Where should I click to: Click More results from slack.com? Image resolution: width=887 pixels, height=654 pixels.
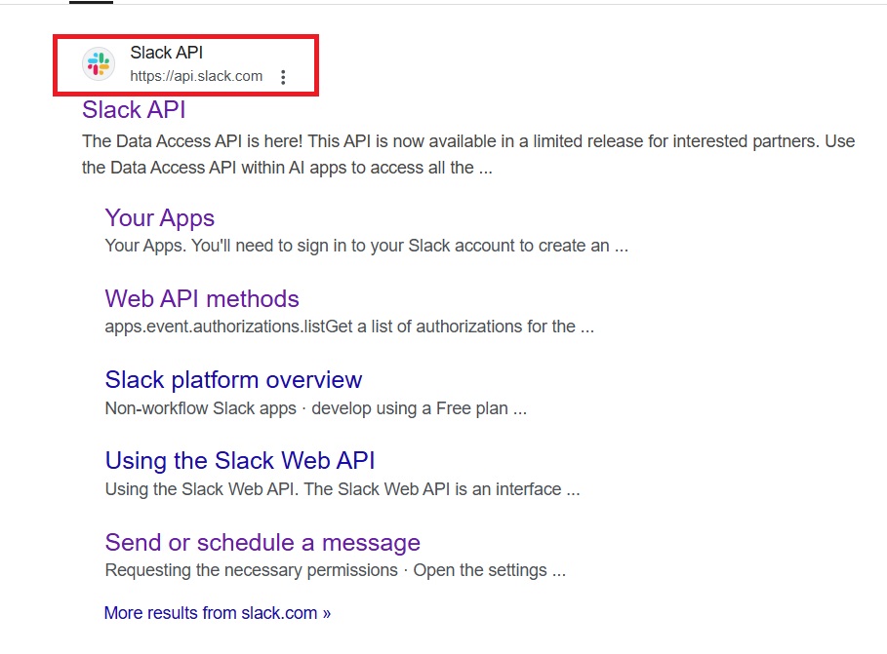218,613
